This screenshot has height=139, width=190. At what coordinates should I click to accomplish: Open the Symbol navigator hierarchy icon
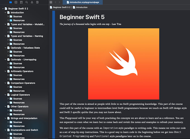(x=21, y=2)
